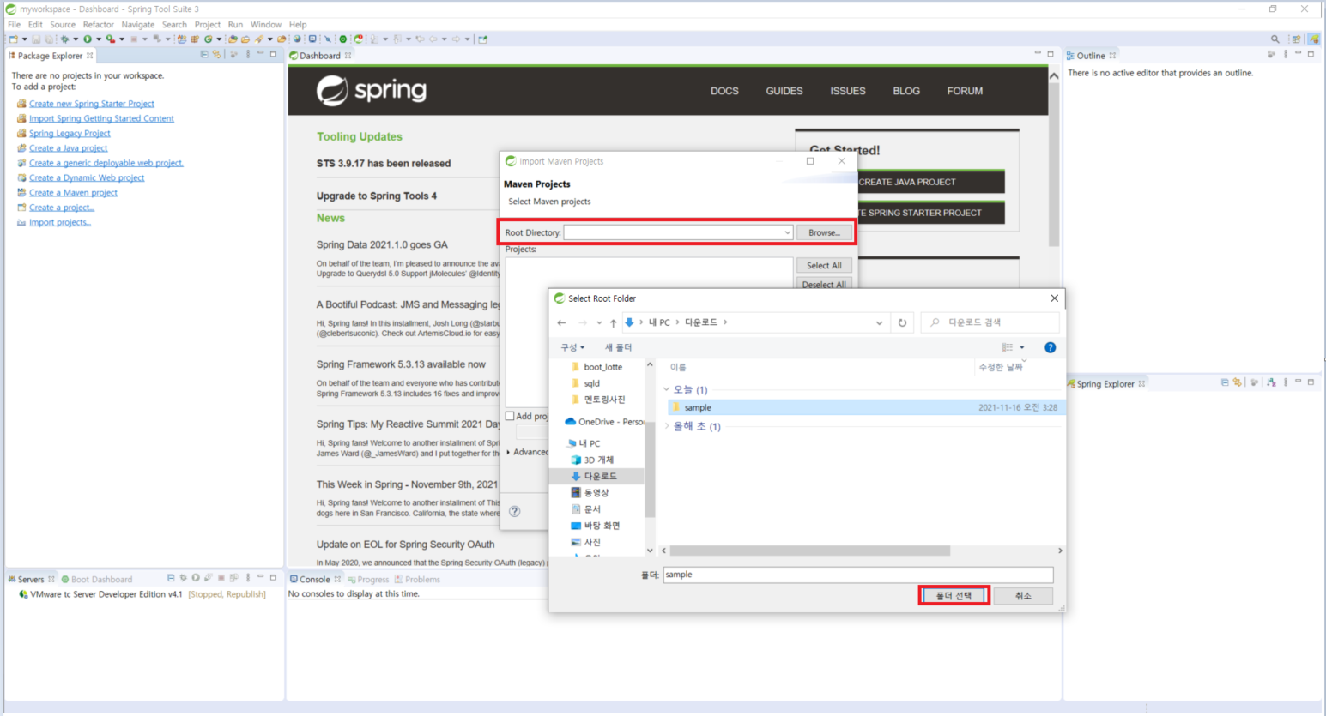The width and height of the screenshot is (1326, 716).
Task: Click the horizontal scrollbar in file list
Action: (x=809, y=551)
